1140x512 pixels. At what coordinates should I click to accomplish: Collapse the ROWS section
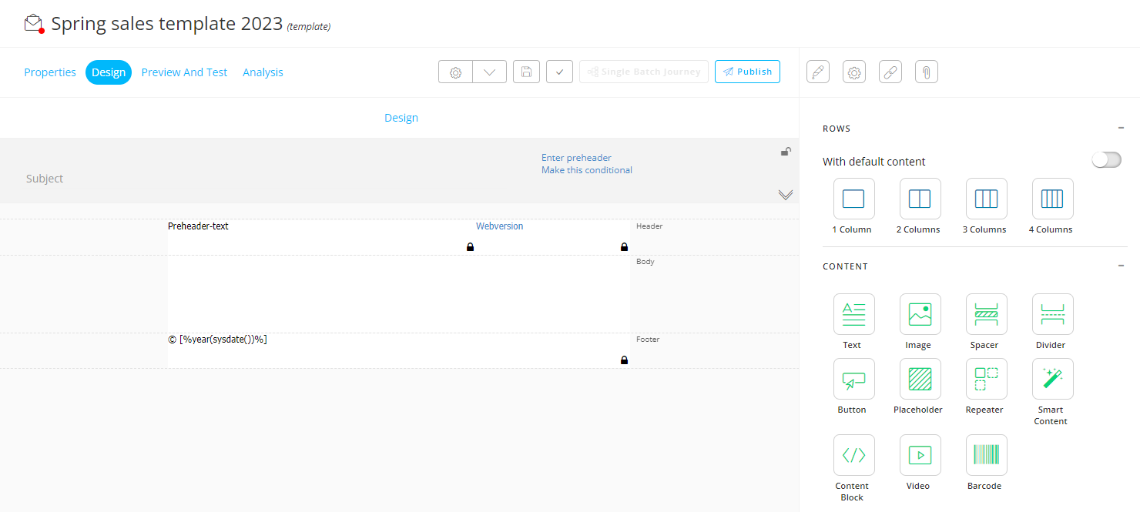pos(1121,129)
